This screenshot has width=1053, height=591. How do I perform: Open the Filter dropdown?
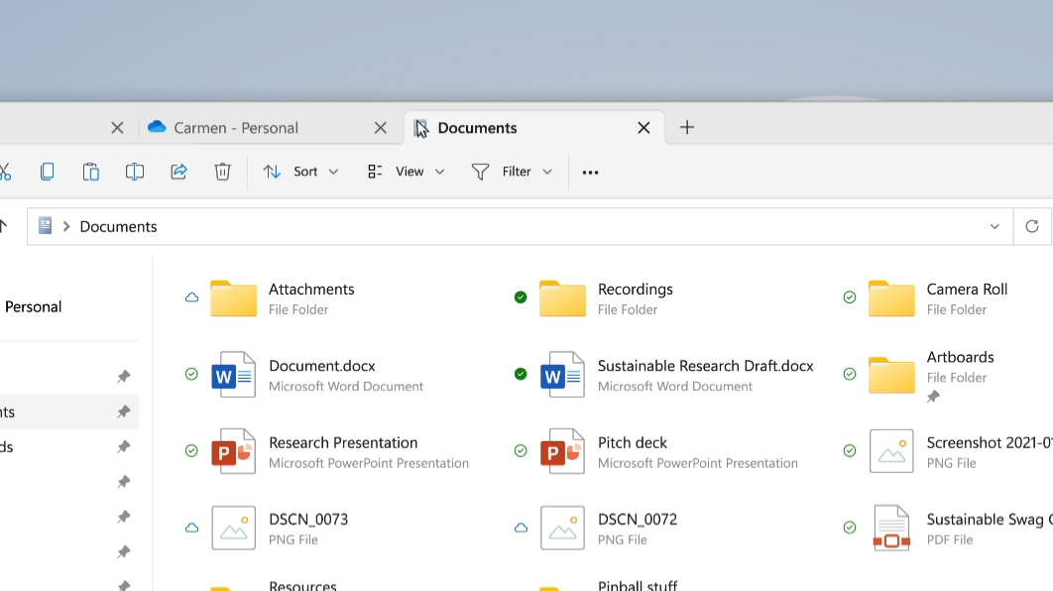click(512, 172)
